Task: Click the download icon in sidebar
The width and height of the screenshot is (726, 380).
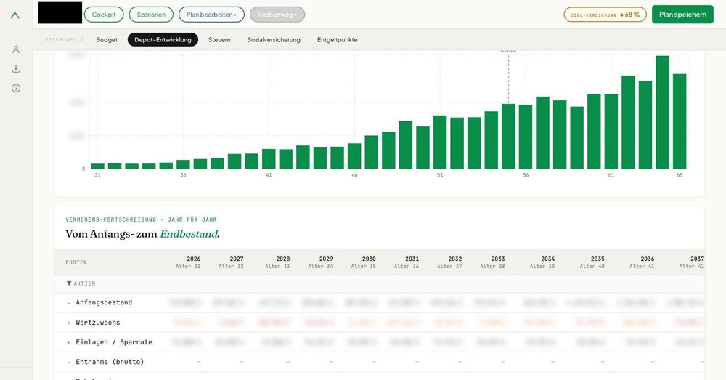Action: (16, 68)
